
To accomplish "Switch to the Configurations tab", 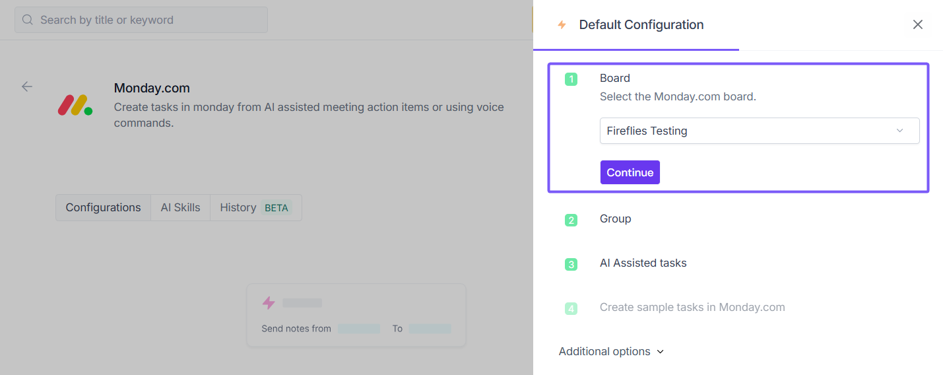I will click(103, 207).
